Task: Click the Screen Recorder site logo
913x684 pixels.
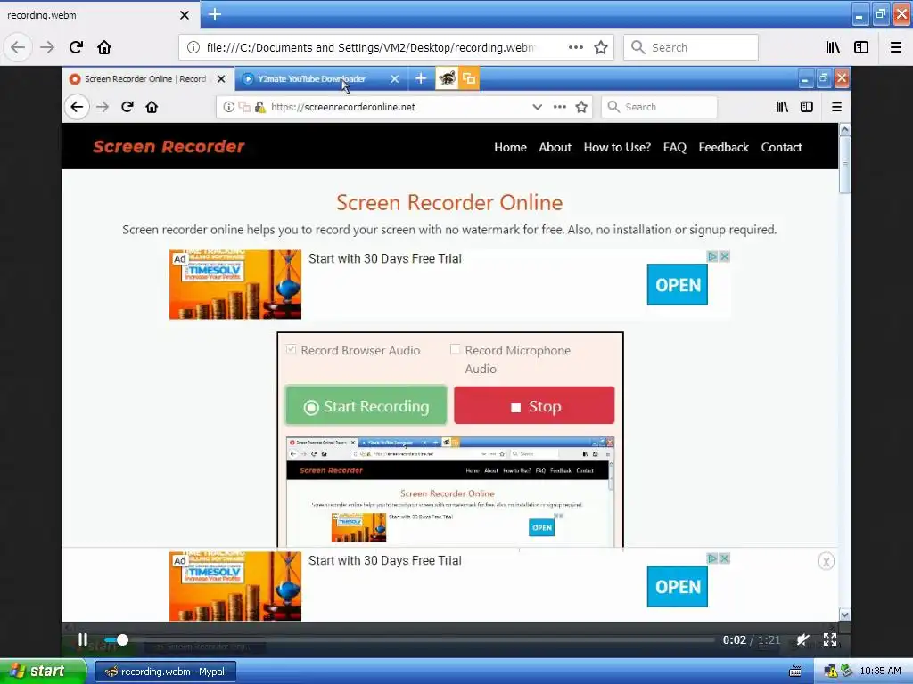Action: pos(169,146)
